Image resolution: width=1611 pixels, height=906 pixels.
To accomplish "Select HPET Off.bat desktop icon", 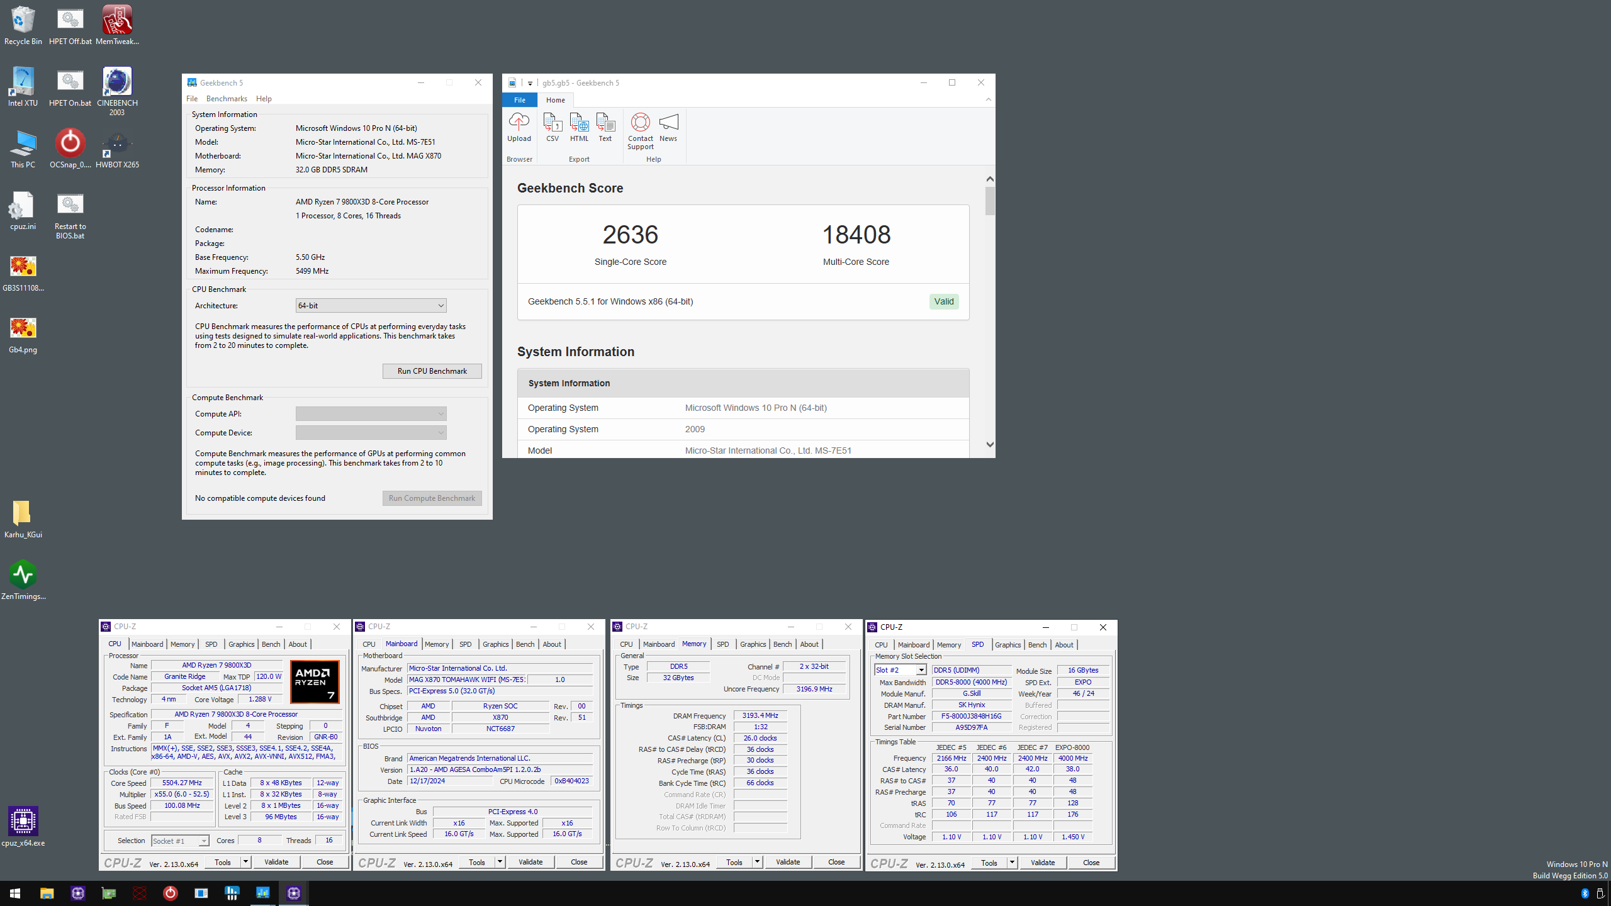I will point(70,26).
